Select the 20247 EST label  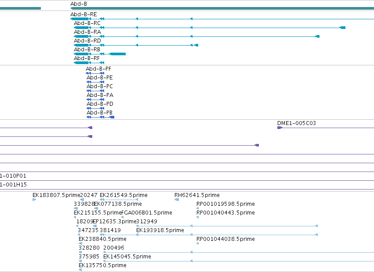pyautogui.click(x=89, y=195)
